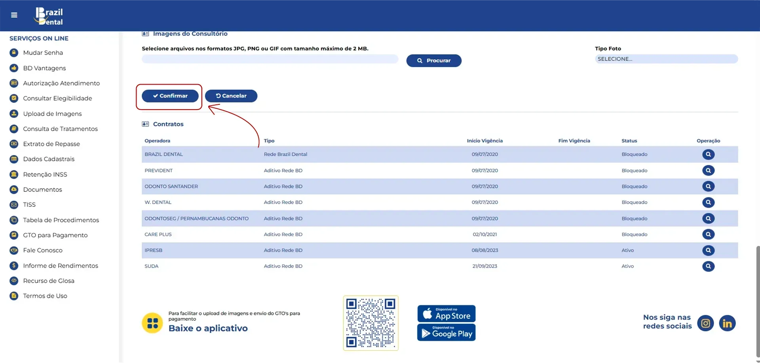Image resolution: width=760 pixels, height=363 pixels.
Task: Click the Status column header
Action: click(629, 141)
